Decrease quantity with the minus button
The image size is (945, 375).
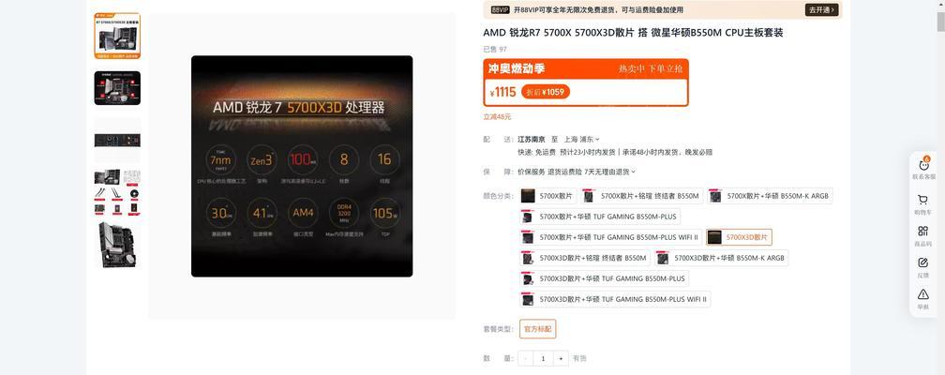coord(526,359)
